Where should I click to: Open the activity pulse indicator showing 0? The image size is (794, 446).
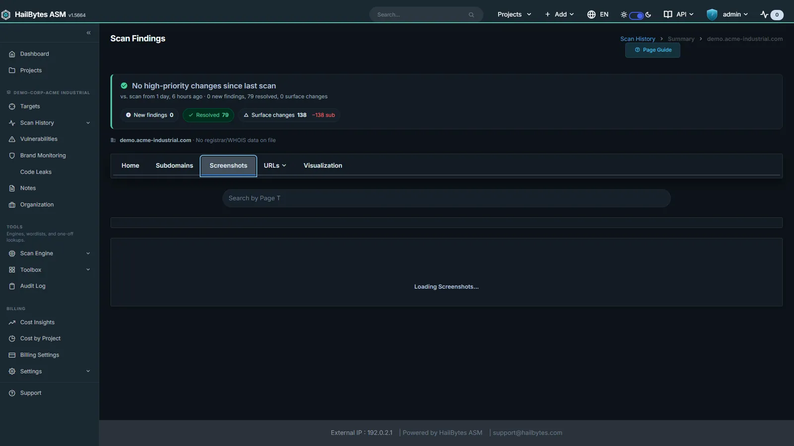tap(772, 14)
